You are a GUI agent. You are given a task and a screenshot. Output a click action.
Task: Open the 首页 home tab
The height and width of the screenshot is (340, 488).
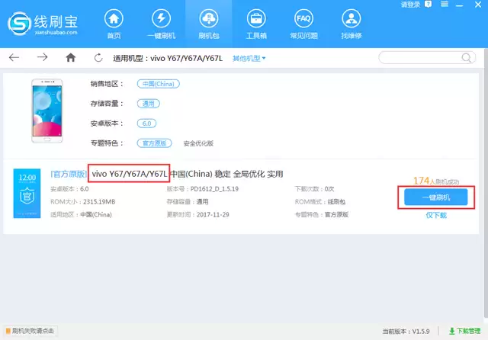[114, 24]
